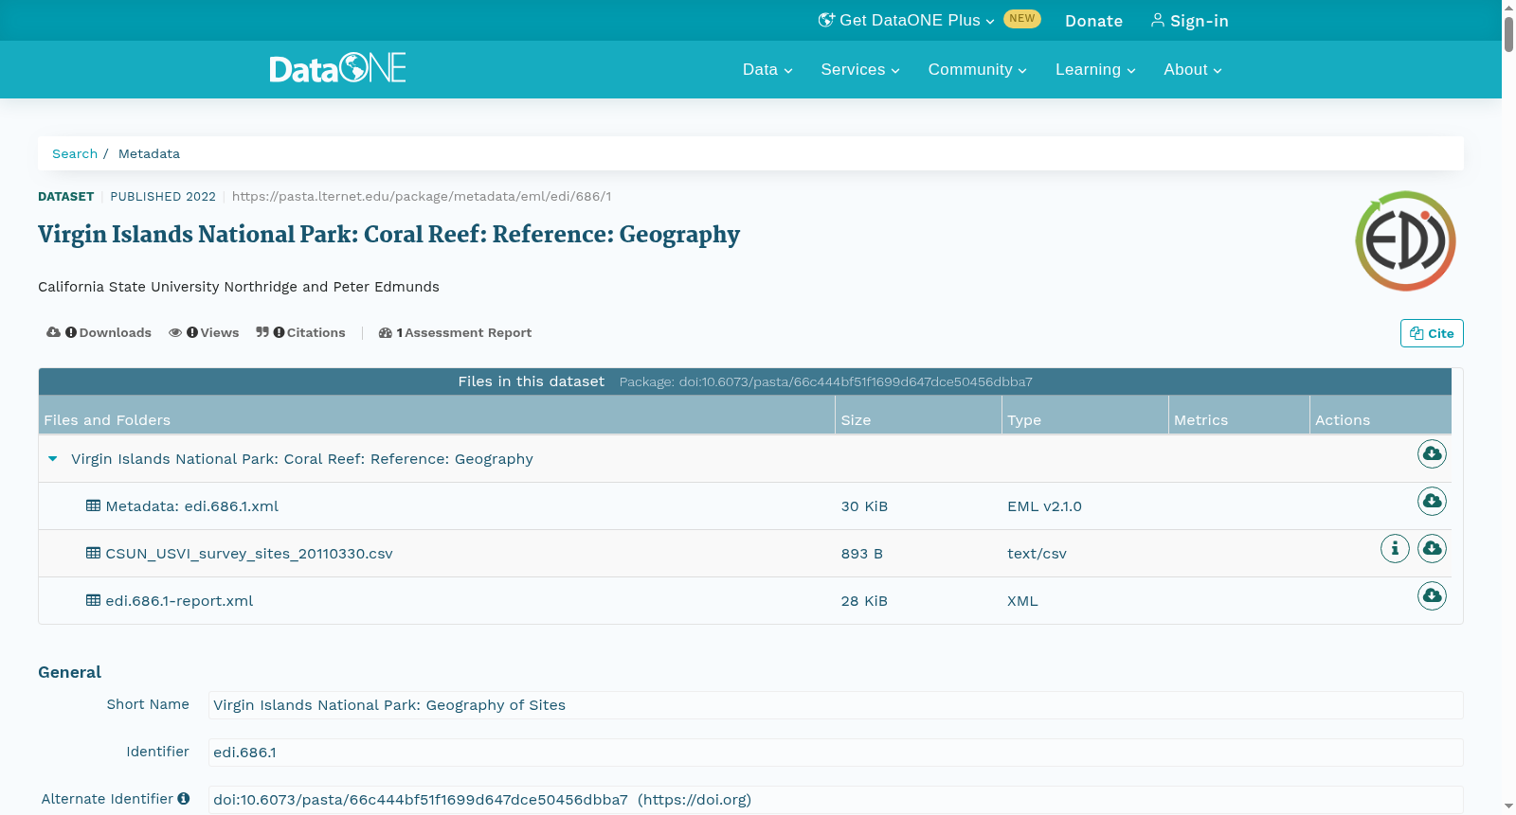
Task: Open the Data navigation dropdown
Action: click(767, 70)
